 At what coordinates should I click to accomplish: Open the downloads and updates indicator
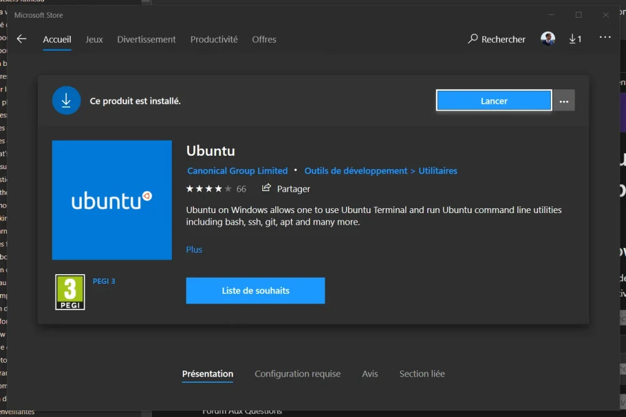pos(575,38)
